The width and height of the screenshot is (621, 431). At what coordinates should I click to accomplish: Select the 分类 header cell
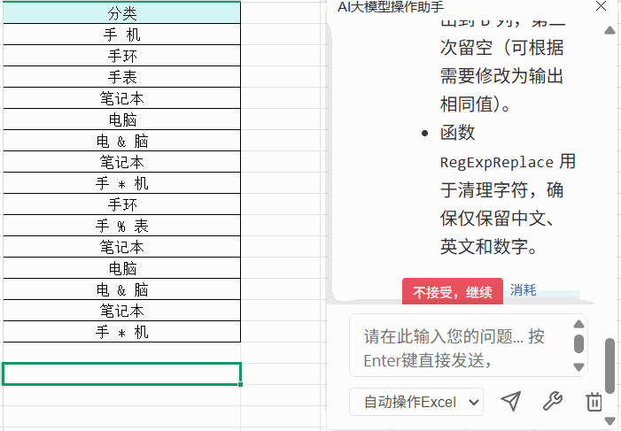coord(121,13)
